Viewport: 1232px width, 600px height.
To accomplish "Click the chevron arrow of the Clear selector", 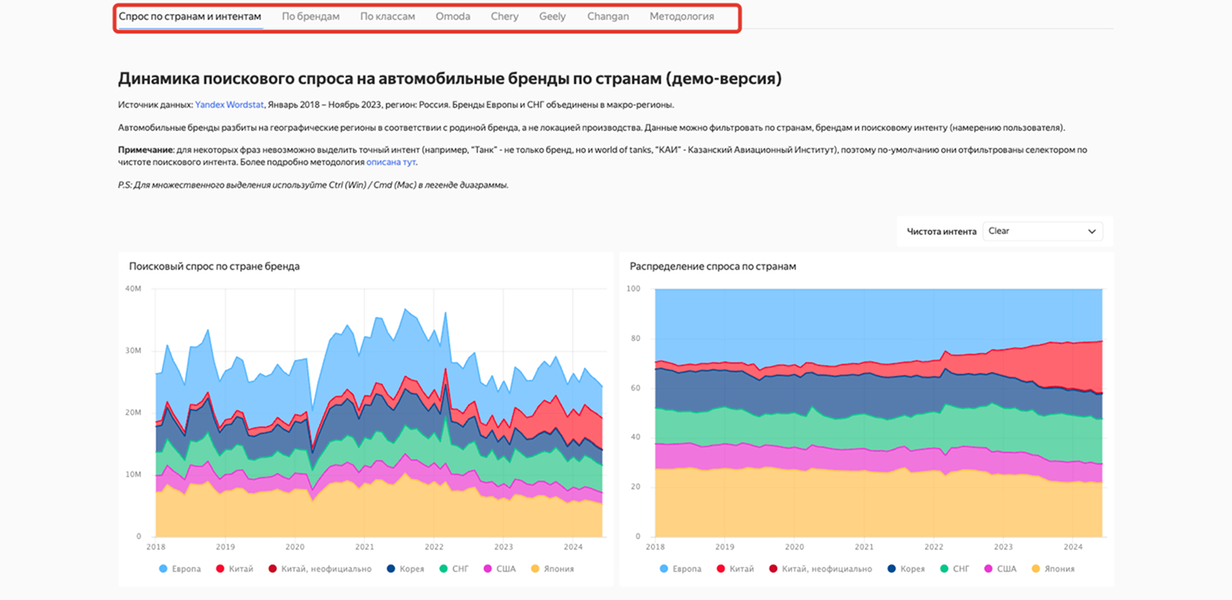I will pos(1091,231).
